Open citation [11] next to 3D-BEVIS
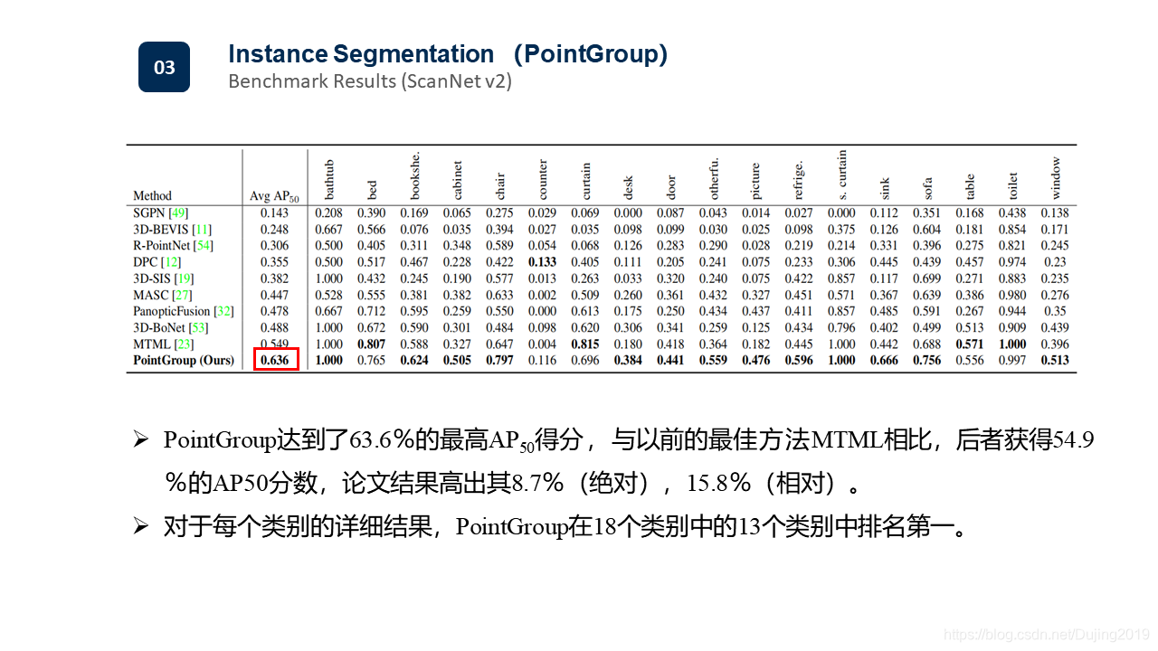1158x651 pixels. (202, 230)
